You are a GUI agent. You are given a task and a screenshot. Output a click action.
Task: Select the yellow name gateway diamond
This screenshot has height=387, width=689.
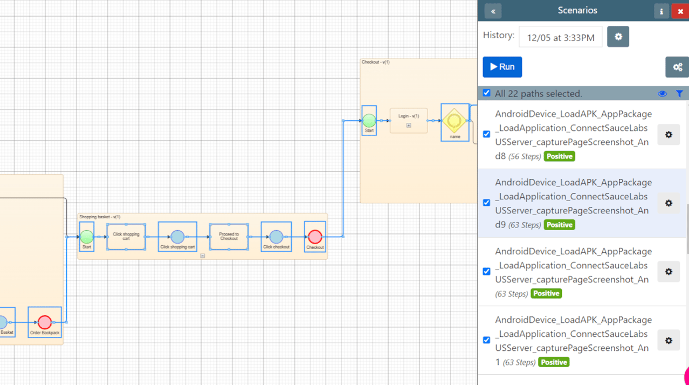coord(454,121)
